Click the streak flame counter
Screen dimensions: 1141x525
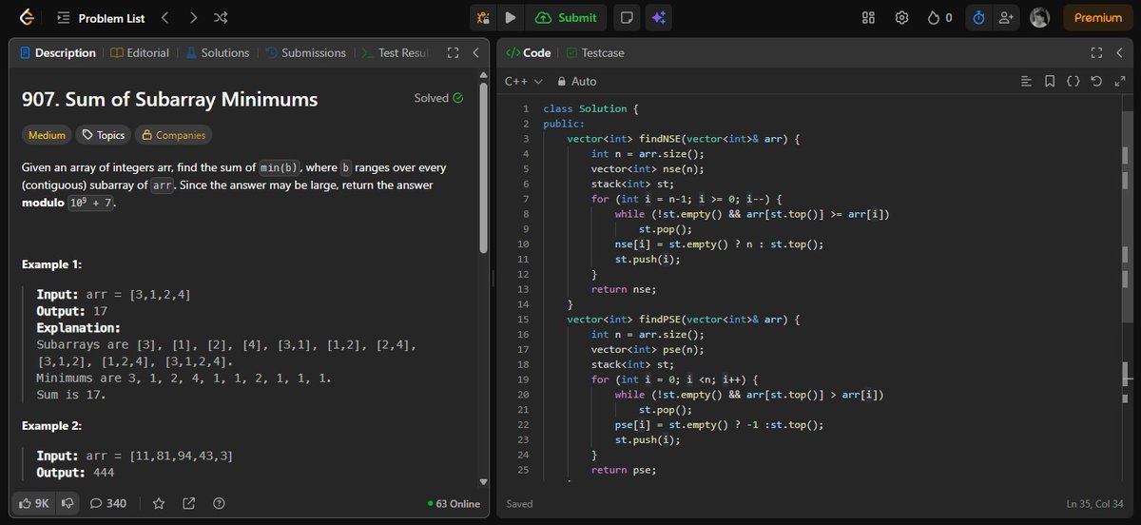click(940, 17)
